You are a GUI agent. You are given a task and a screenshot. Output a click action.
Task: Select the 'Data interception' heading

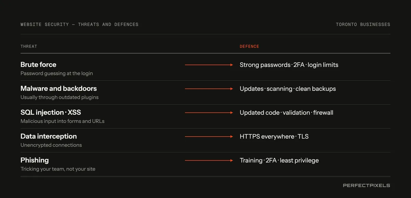[x=49, y=136]
